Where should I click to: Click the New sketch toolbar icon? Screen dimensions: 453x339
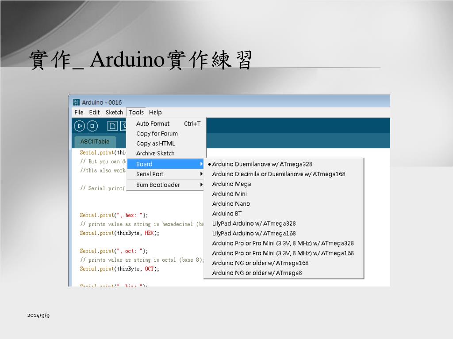(x=112, y=126)
